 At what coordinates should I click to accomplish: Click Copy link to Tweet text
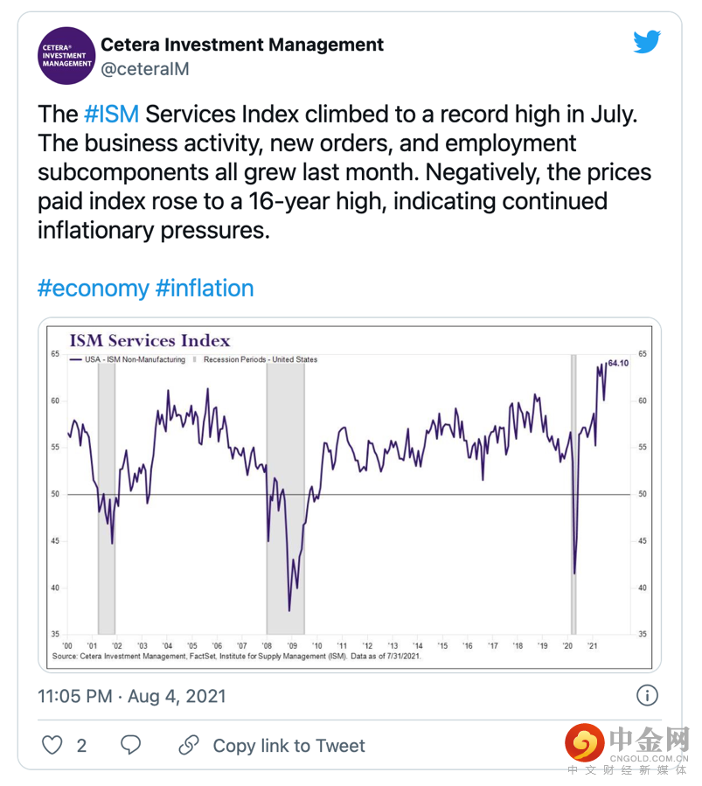click(288, 746)
